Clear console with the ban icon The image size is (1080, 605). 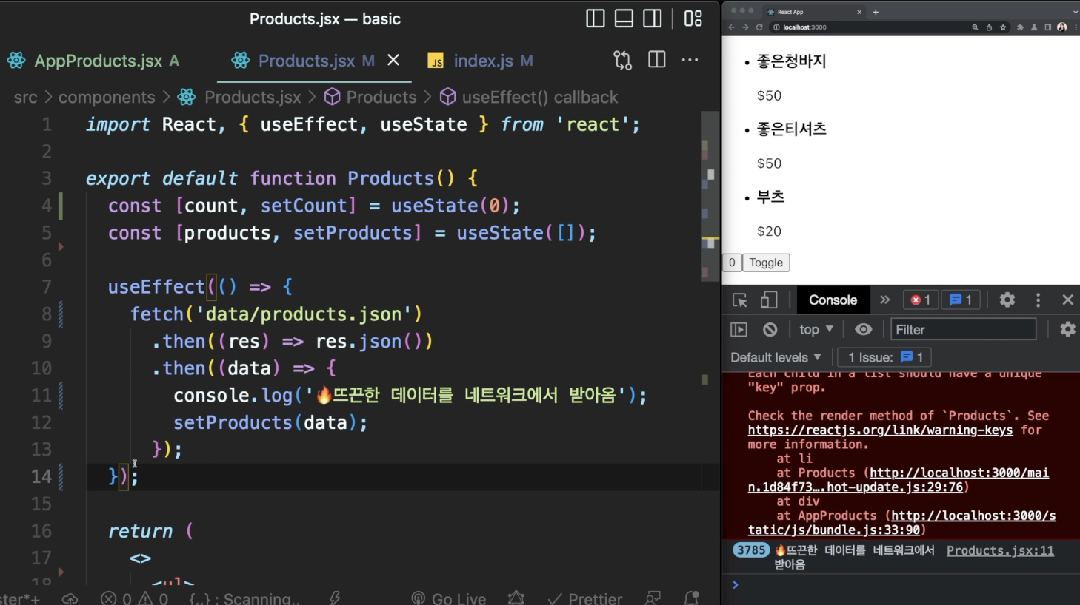(x=770, y=329)
